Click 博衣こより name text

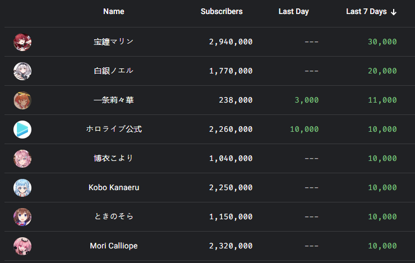click(114, 159)
